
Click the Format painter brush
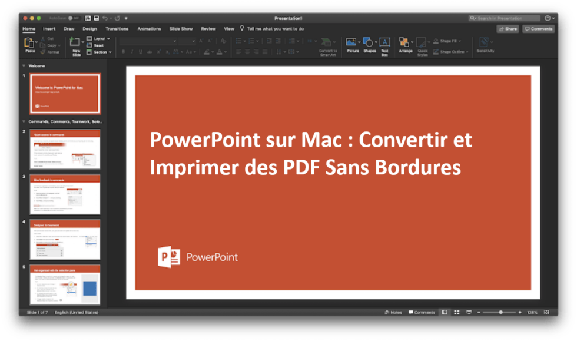point(49,52)
